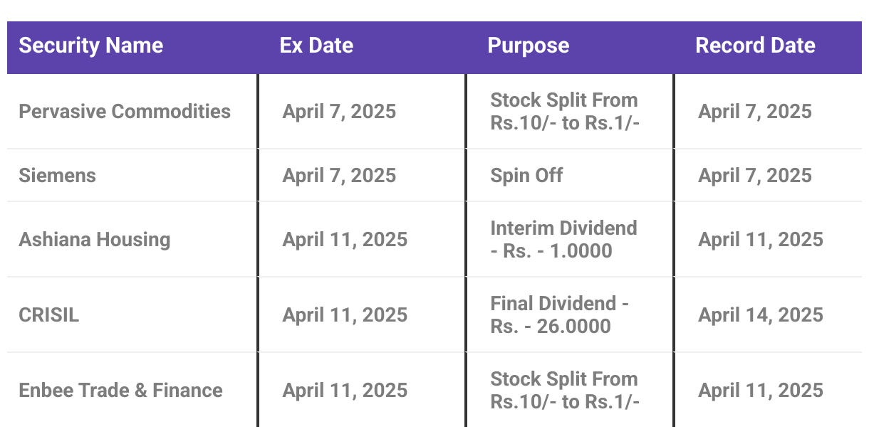
Task: Click Enbee Trade & Finance stock split purpose
Action: pyautogui.click(x=564, y=391)
